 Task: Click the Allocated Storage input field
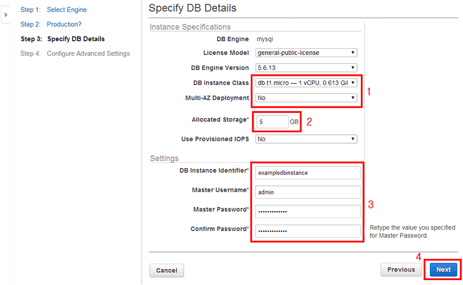(272, 121)
